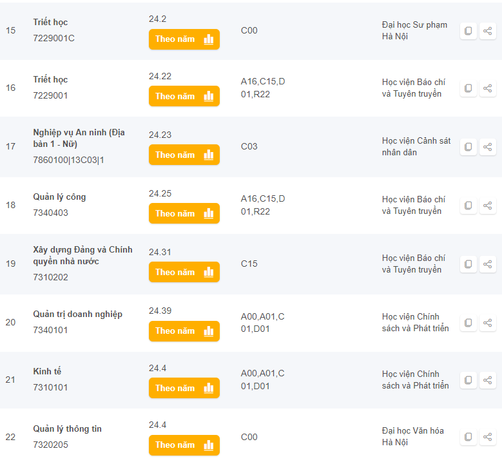Copy row 16 Triết học 7229001 entry

coord(468,88)
